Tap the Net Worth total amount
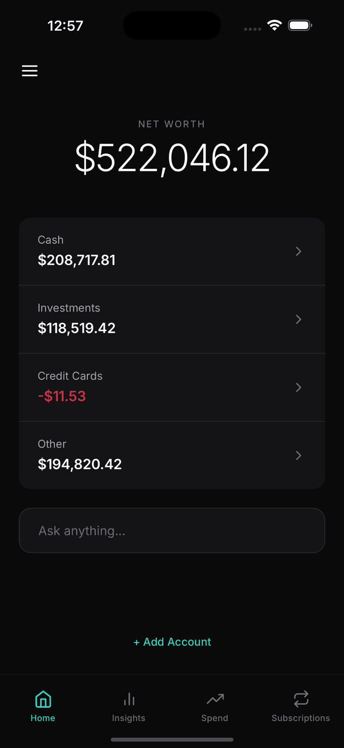344x748 pixels. point(172,158)
